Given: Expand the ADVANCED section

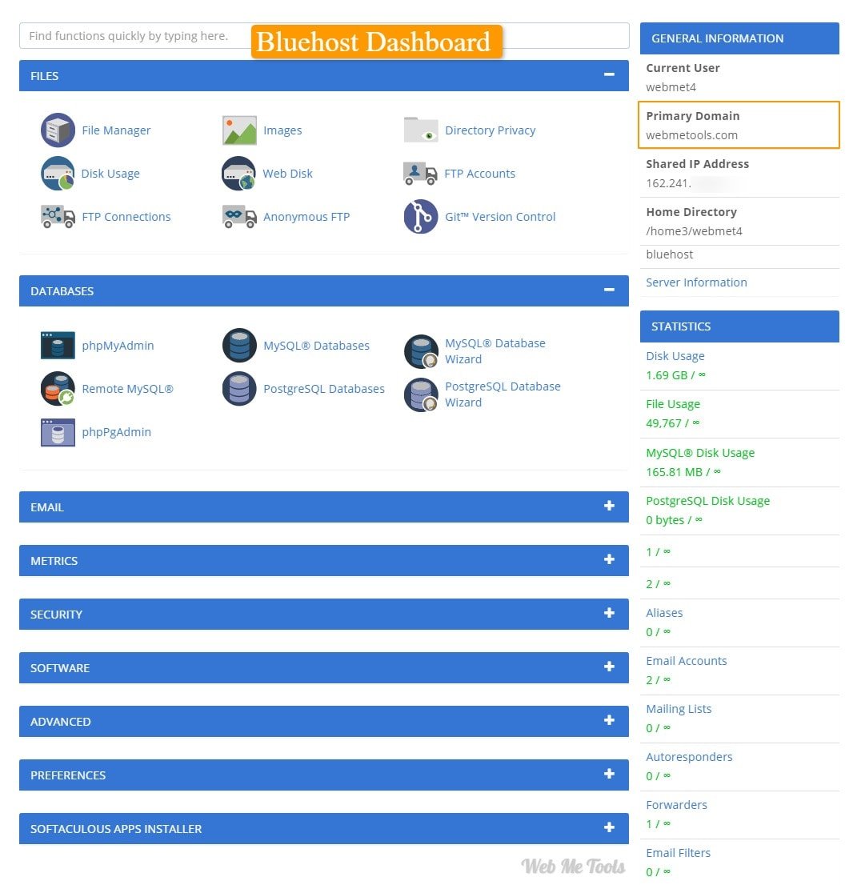Looking at the screenshot, I should (609, 720).
